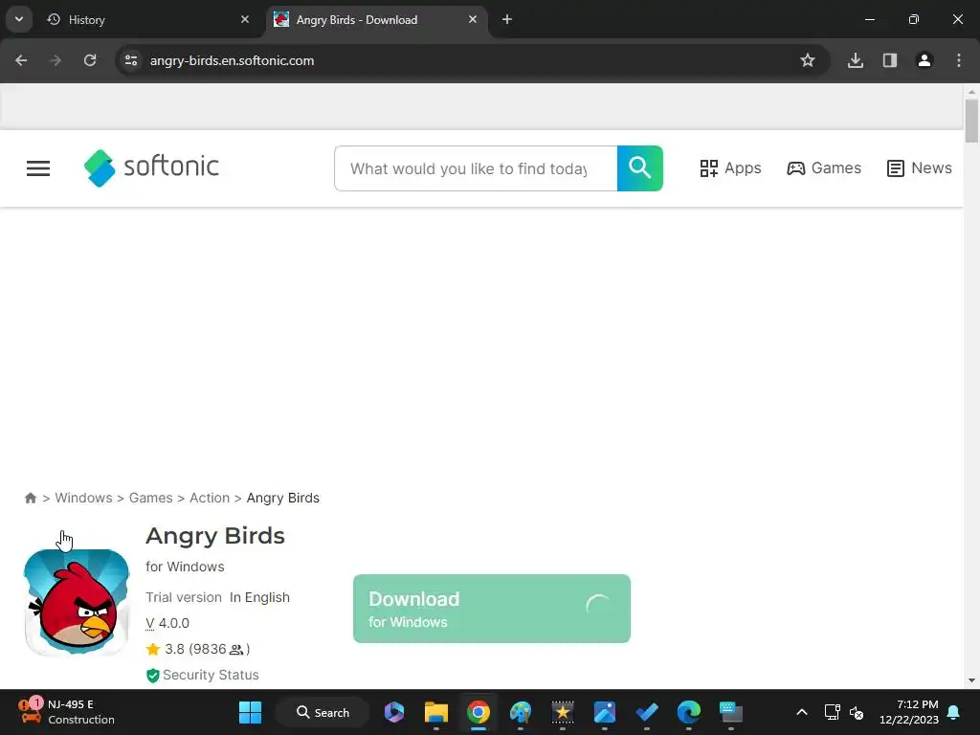Open the Chrome profile menu
Image resolution: width=980 pixels, height=735 pixels.
924,60
